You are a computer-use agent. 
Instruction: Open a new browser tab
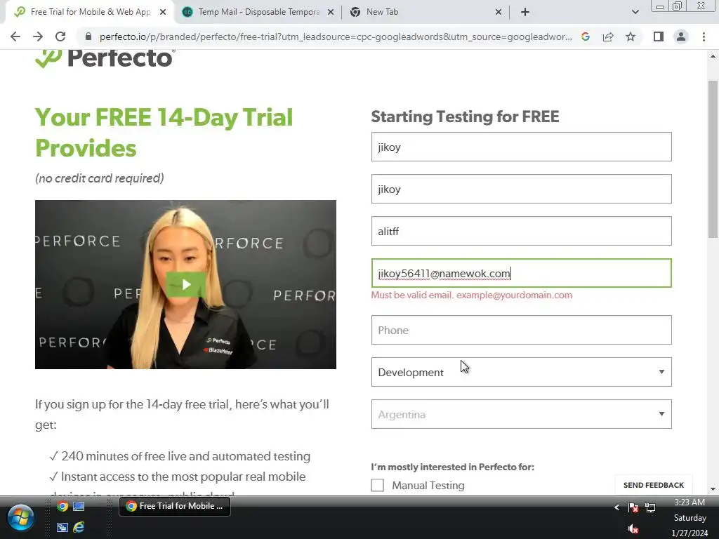[525, 12]
